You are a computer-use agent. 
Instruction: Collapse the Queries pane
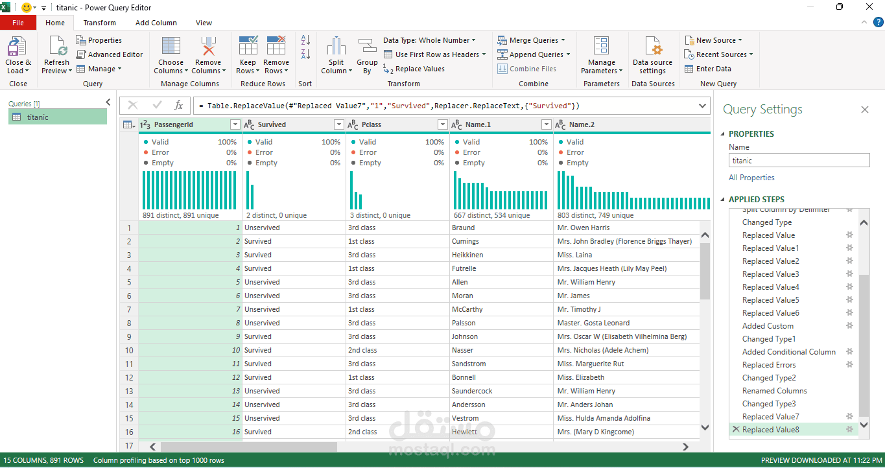point(108,102)
